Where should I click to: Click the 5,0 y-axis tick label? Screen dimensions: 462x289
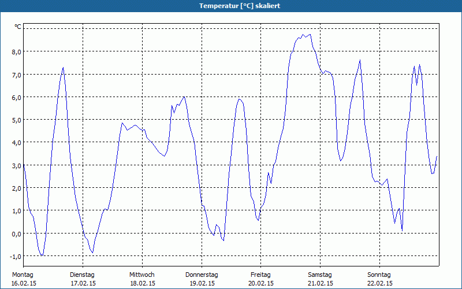[x=16, y=120]
